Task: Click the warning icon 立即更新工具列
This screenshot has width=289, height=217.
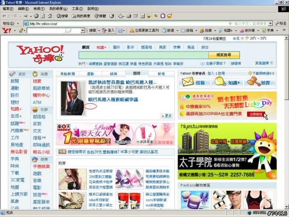Action: pos(144,31)
